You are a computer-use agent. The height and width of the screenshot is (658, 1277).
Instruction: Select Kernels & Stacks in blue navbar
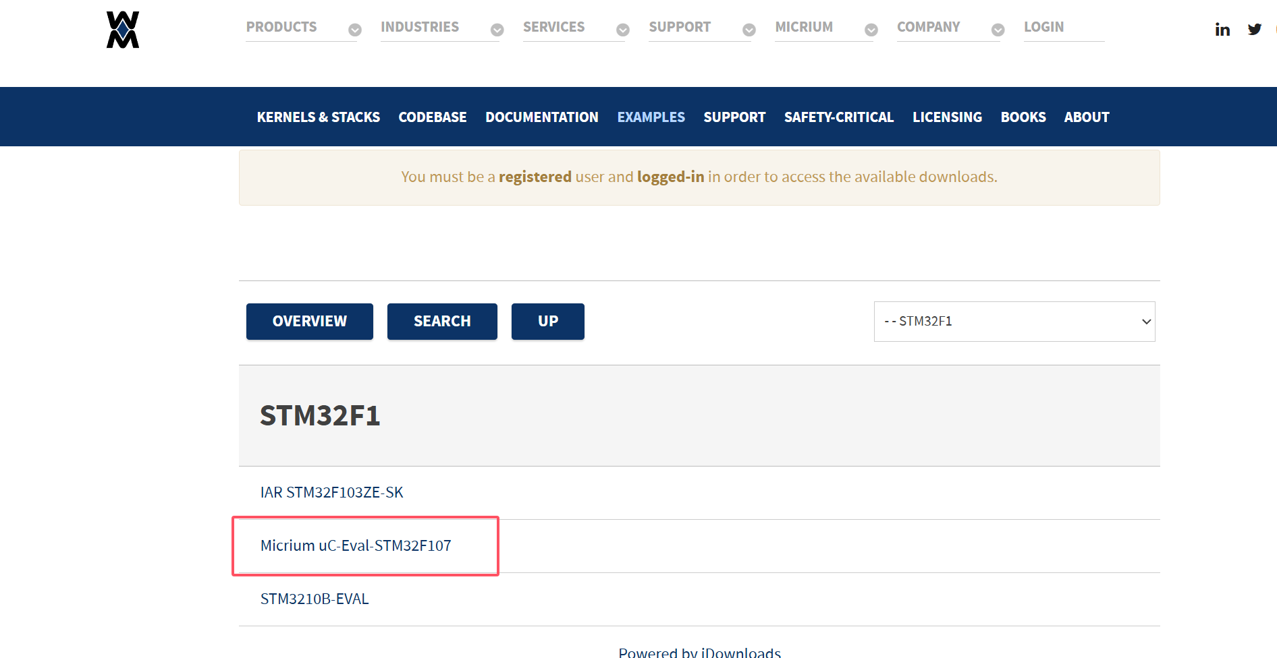pos(319,117)
